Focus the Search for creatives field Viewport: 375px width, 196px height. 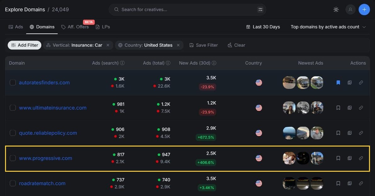[187, 9]
